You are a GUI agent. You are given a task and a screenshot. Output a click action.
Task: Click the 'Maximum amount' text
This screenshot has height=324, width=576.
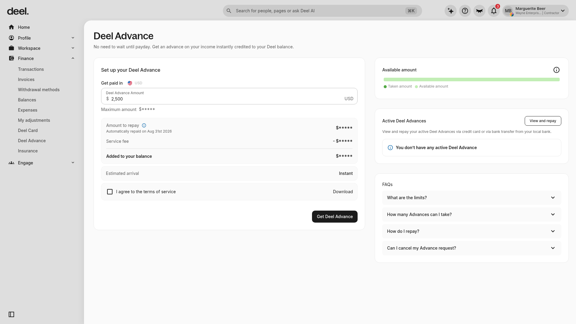(119, 109)
